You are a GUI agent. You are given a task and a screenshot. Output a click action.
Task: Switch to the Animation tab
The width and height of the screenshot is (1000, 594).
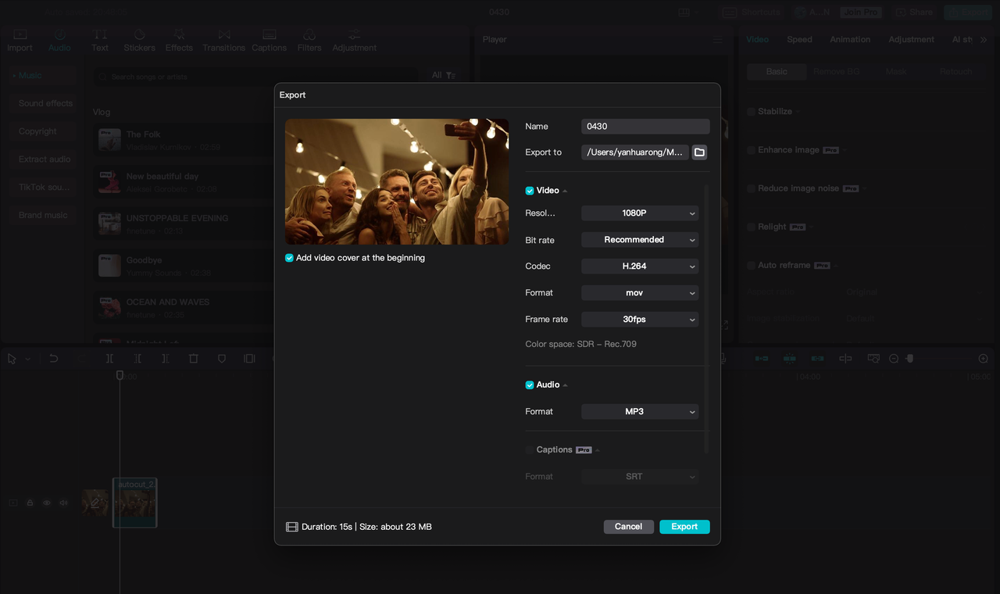(850, 39)
